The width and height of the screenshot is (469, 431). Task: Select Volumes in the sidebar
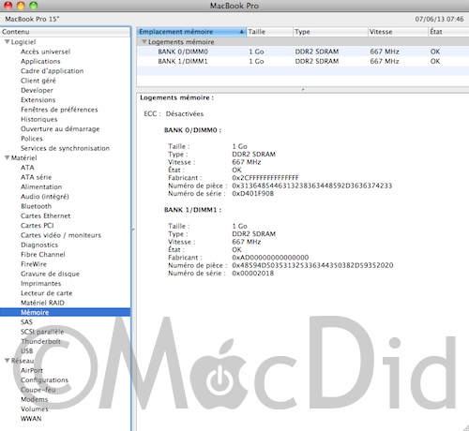35,409
